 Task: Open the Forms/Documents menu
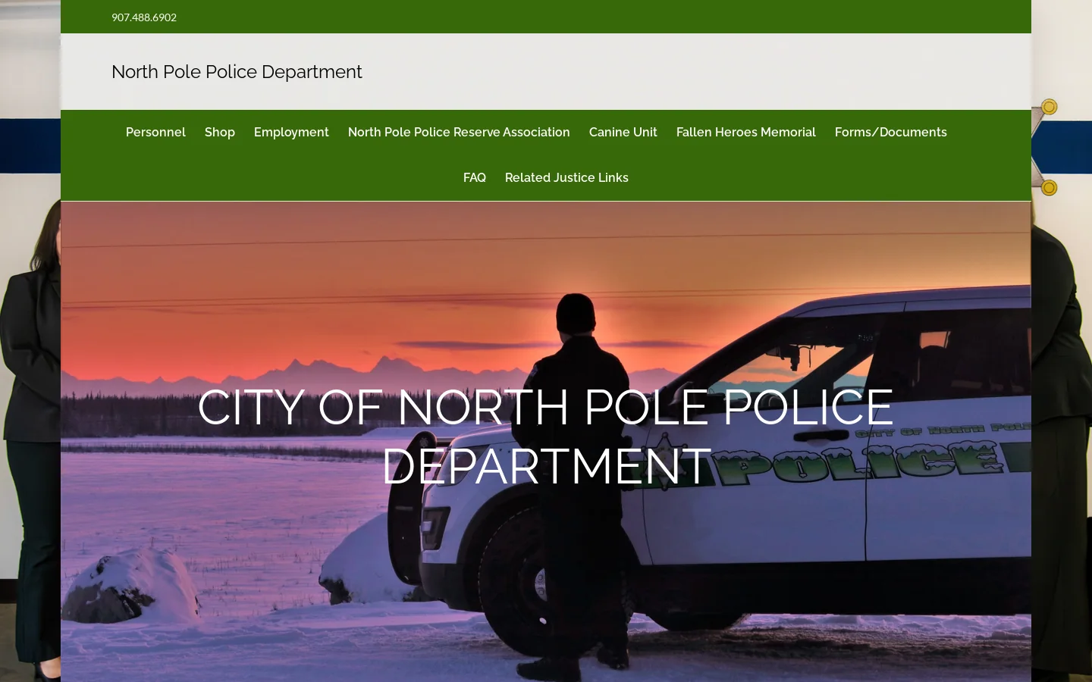[891, 132]
